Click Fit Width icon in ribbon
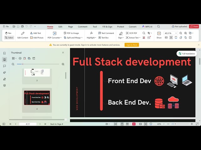 click(176, 37)
